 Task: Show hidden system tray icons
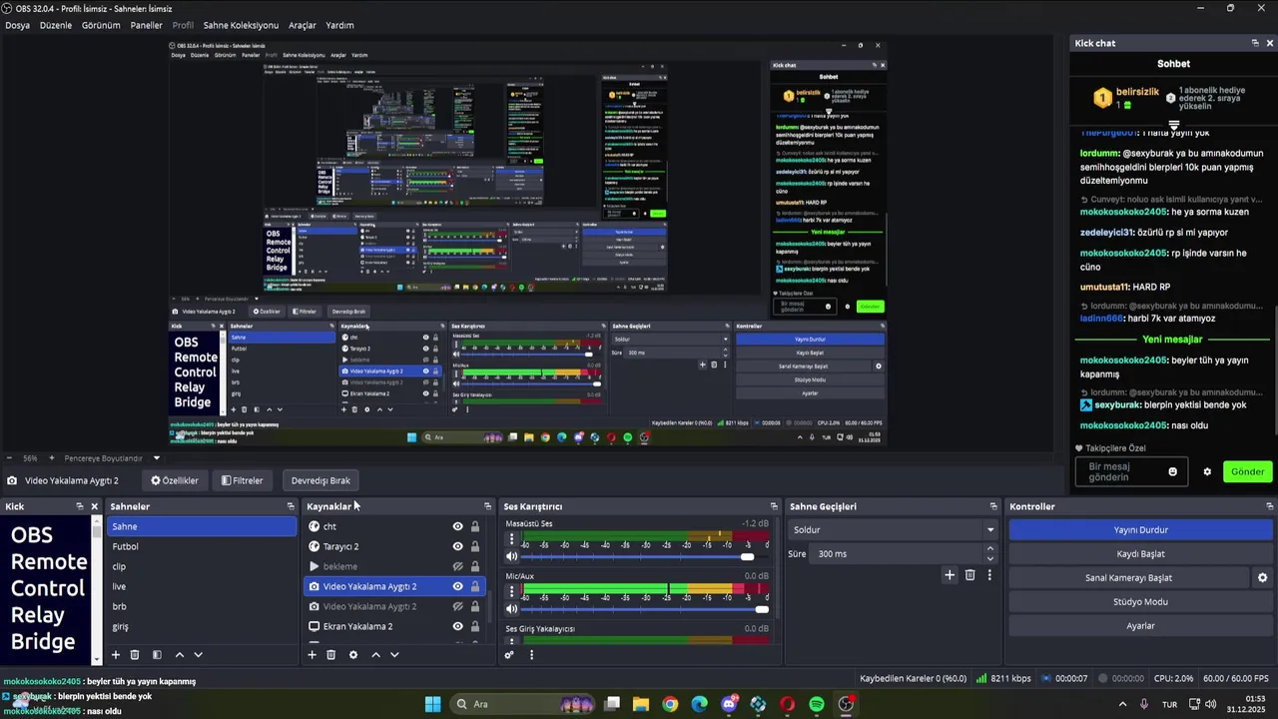1122,704
